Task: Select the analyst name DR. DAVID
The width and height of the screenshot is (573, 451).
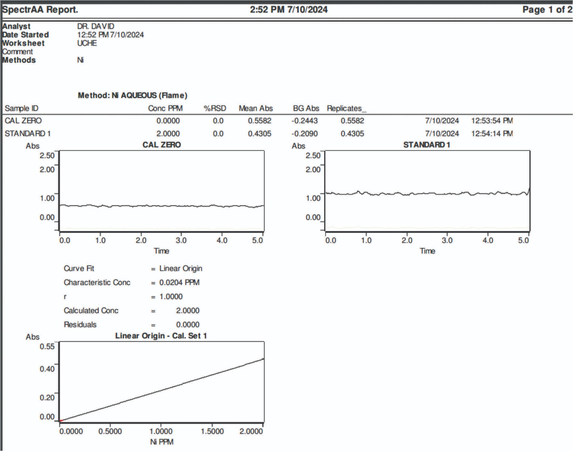Action: coord(96,26)
